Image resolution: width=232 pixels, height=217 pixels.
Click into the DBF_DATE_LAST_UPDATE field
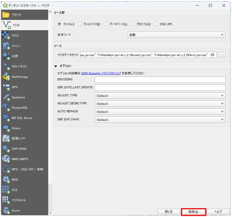click(x=160, y=87)
